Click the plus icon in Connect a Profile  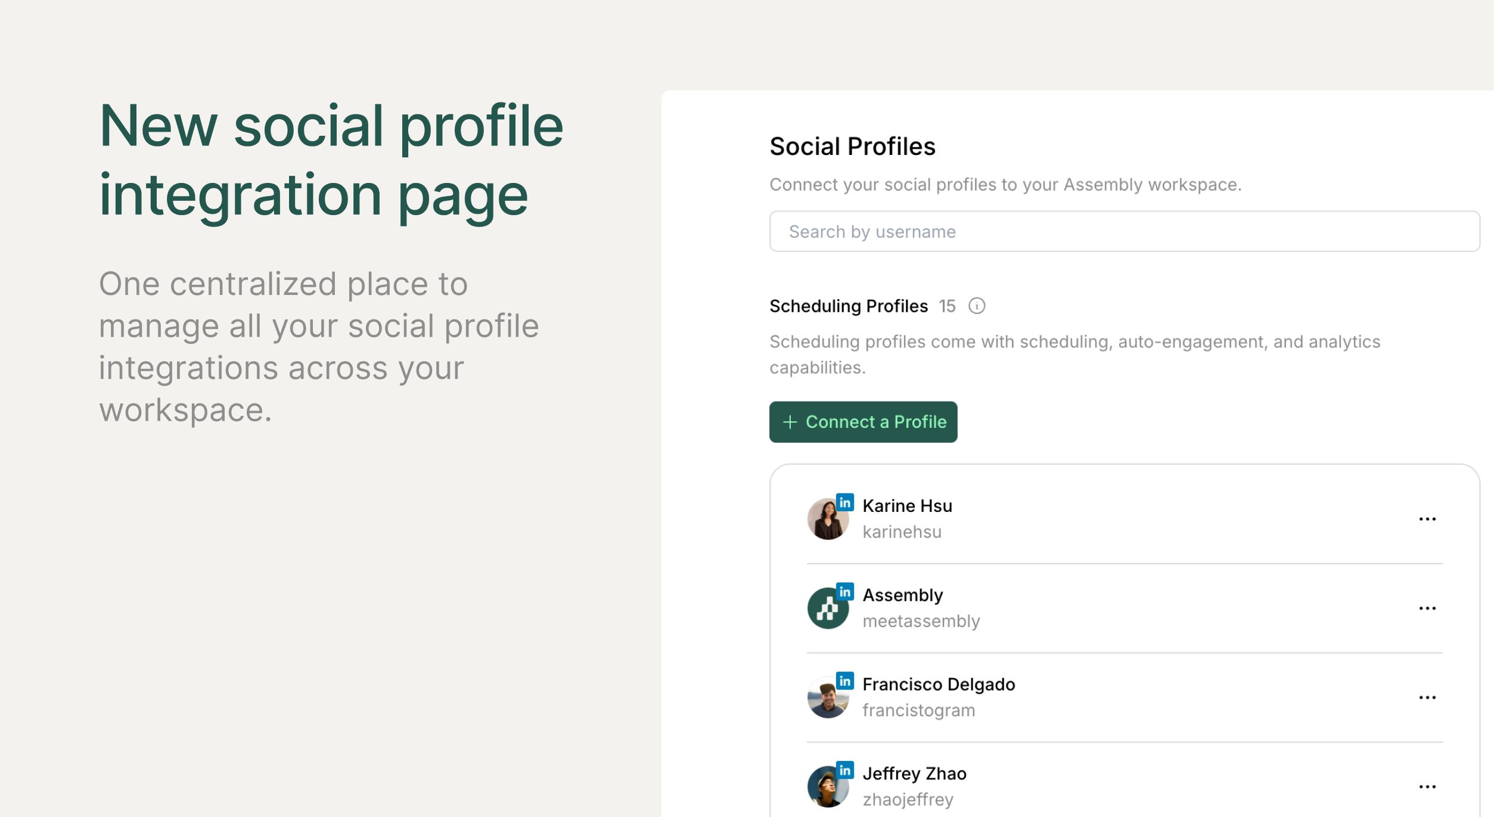coord(790,422)
